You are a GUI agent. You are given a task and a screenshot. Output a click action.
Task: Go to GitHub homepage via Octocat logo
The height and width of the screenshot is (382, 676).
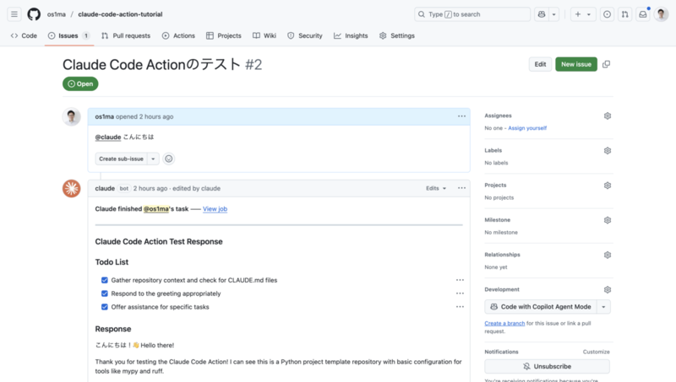(34, 14)
